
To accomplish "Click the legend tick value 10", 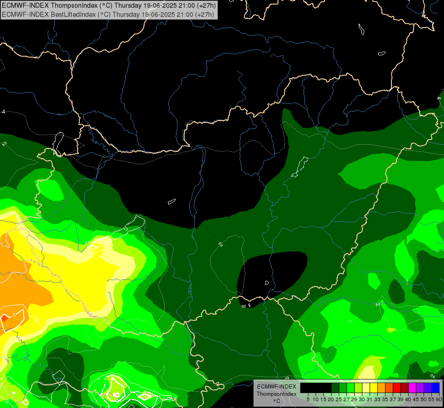I will (316, 399).
